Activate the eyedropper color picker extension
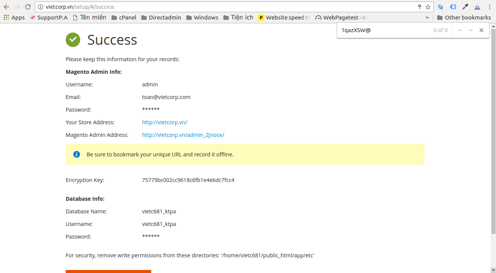The width and height of the screenshot is (496, 273). click(x=465, y=7)
